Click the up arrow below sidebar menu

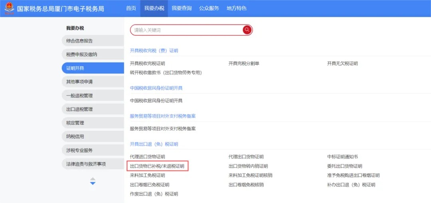(x=93, y=179)
